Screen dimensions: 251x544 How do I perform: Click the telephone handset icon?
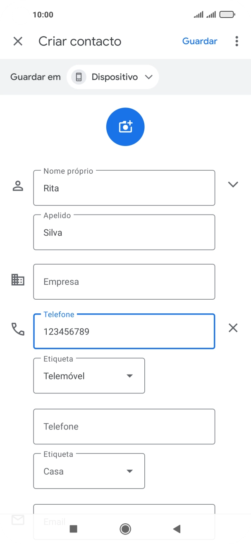(x=18, y=329)
